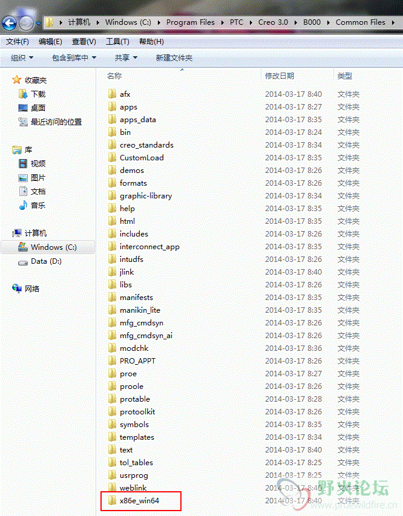
Task: Select the afx folder icon
Action: (x=113, y=94)
